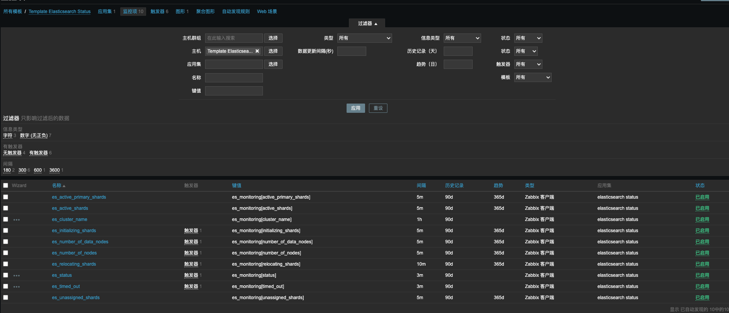Viewport: 729px width, 313px height.
Task: Click 选择 next to 应用集
Action: pos(273,64)
